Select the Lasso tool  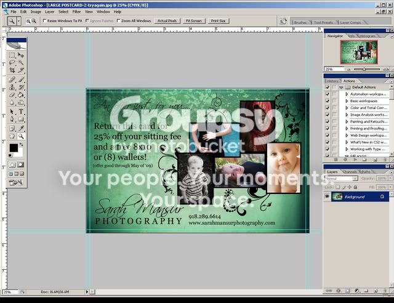[x=12, y=63]
